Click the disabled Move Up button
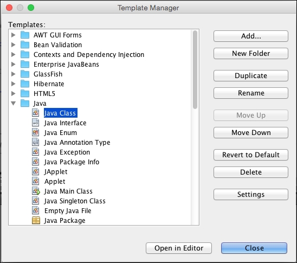 coord(251,115)
